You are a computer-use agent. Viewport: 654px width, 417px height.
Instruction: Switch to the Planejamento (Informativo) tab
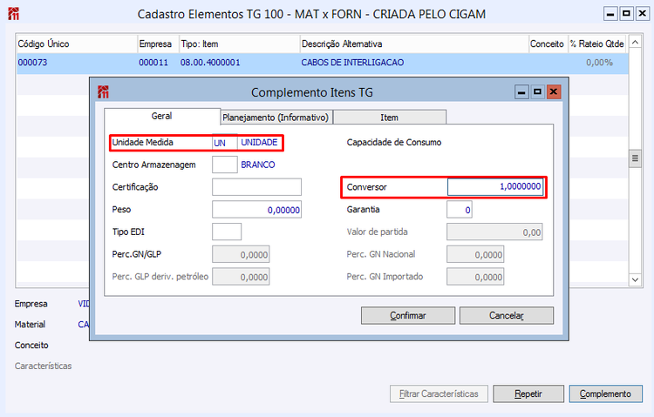click(276, 118)
